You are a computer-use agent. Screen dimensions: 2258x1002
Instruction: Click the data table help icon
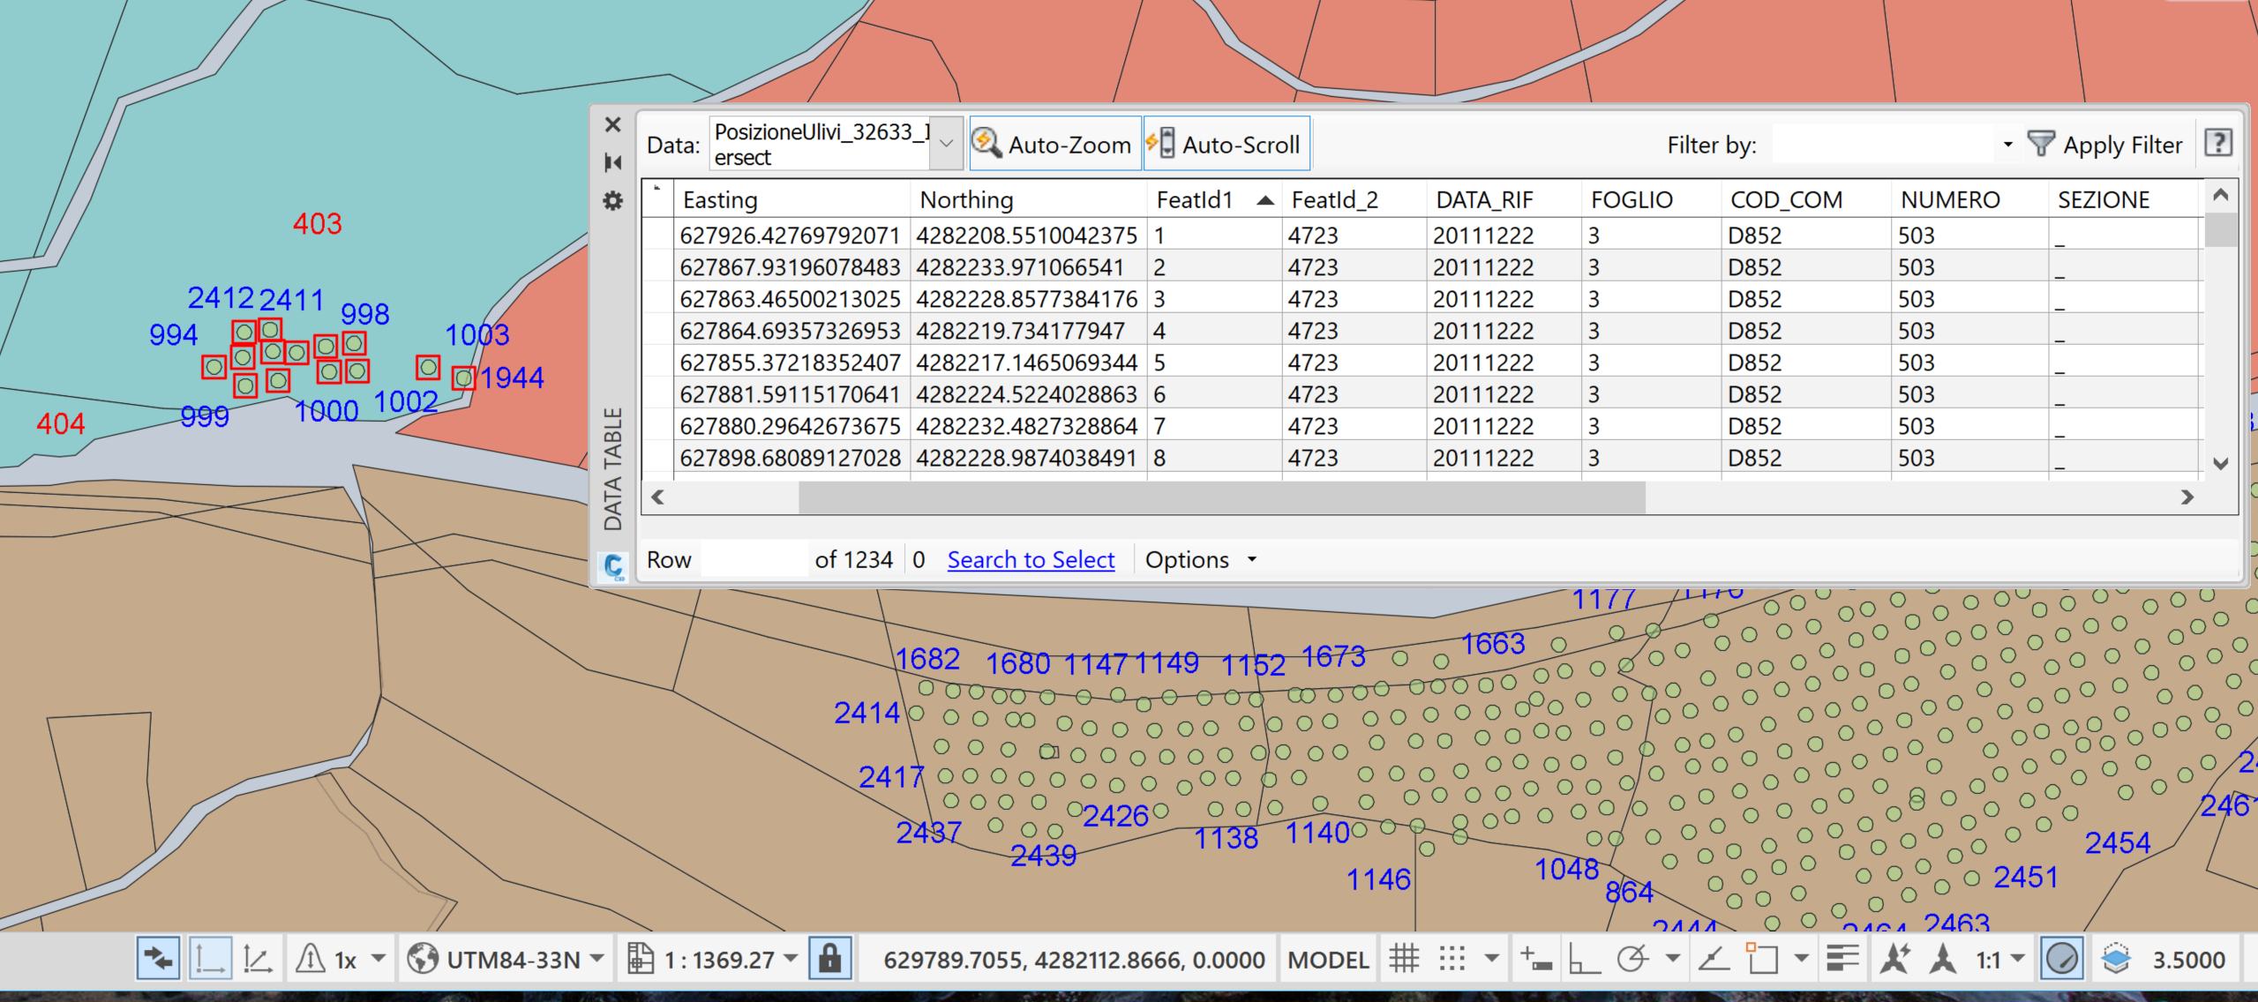tap(2218, 143)
